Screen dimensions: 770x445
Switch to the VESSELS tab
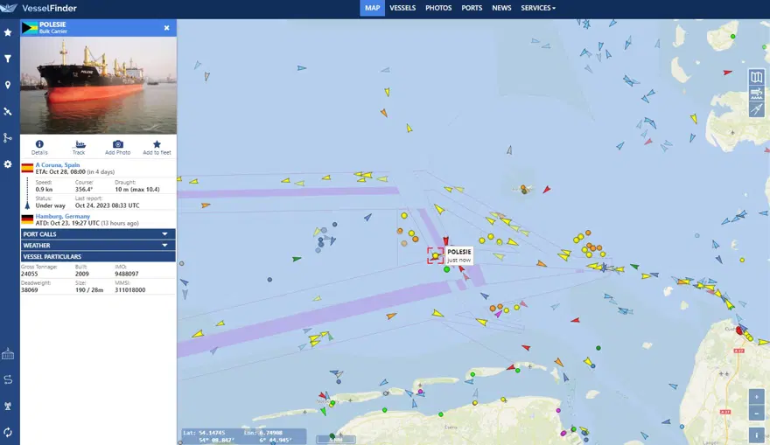[x=402, y=8]
